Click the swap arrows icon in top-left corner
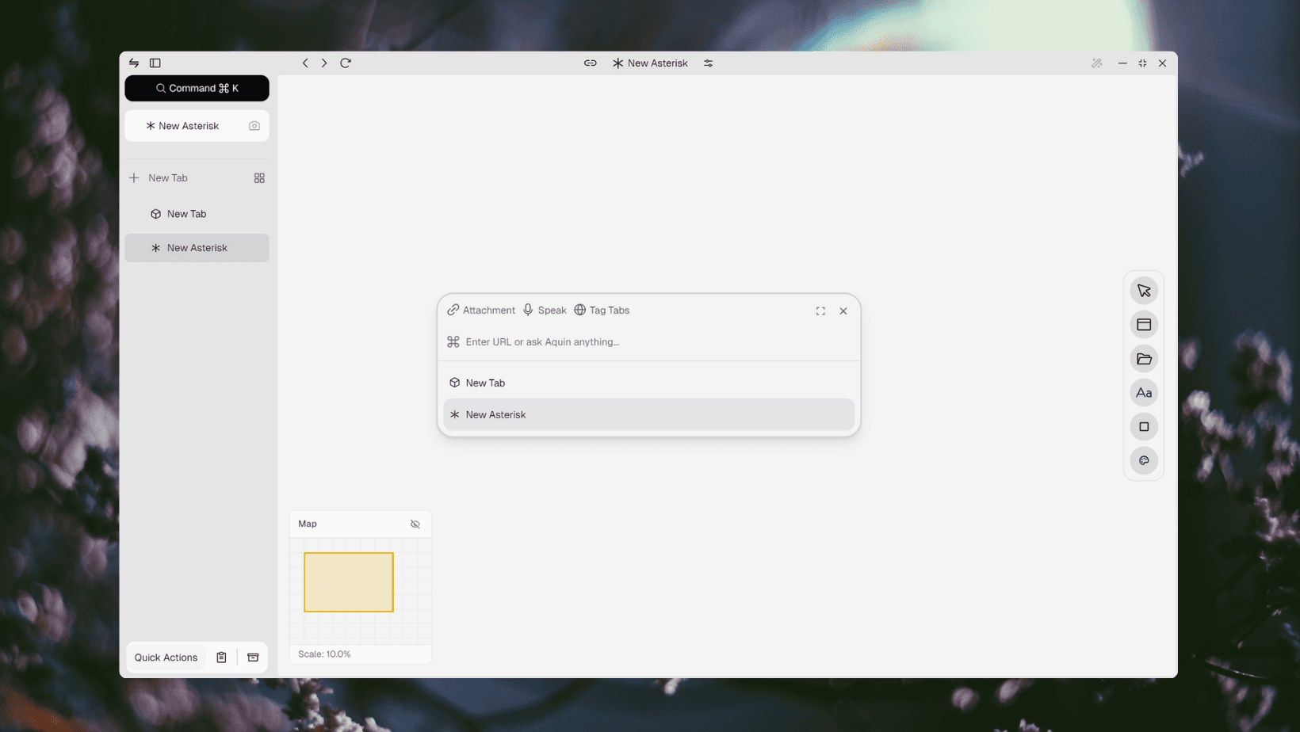The height and width of the screenshot is (732, 1300). tap(134, 63)
